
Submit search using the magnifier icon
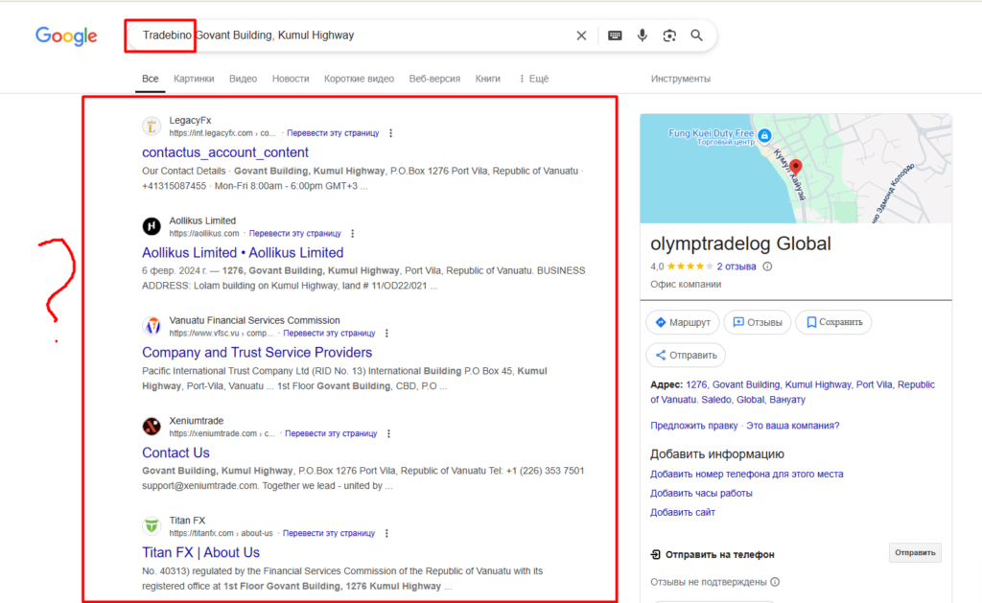pos(696,35)
